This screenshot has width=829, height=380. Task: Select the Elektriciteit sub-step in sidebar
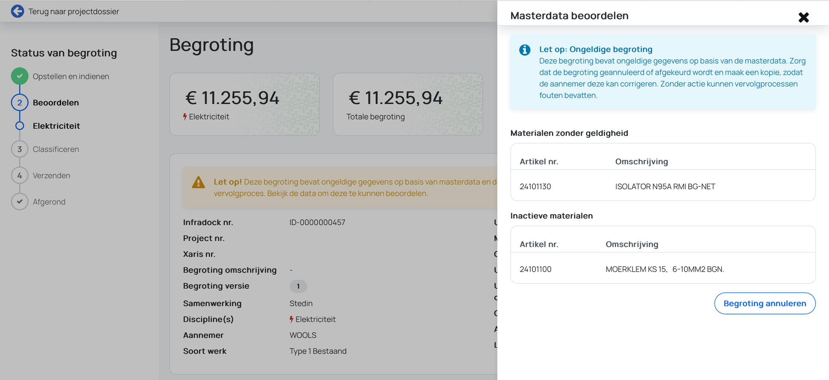point(56,126)
